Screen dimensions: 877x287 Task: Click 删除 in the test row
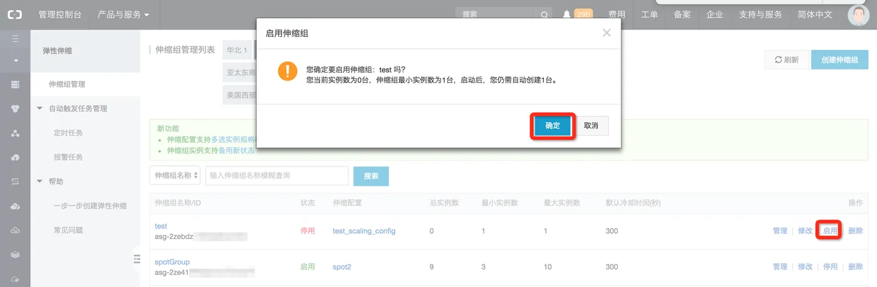[855, 231]
